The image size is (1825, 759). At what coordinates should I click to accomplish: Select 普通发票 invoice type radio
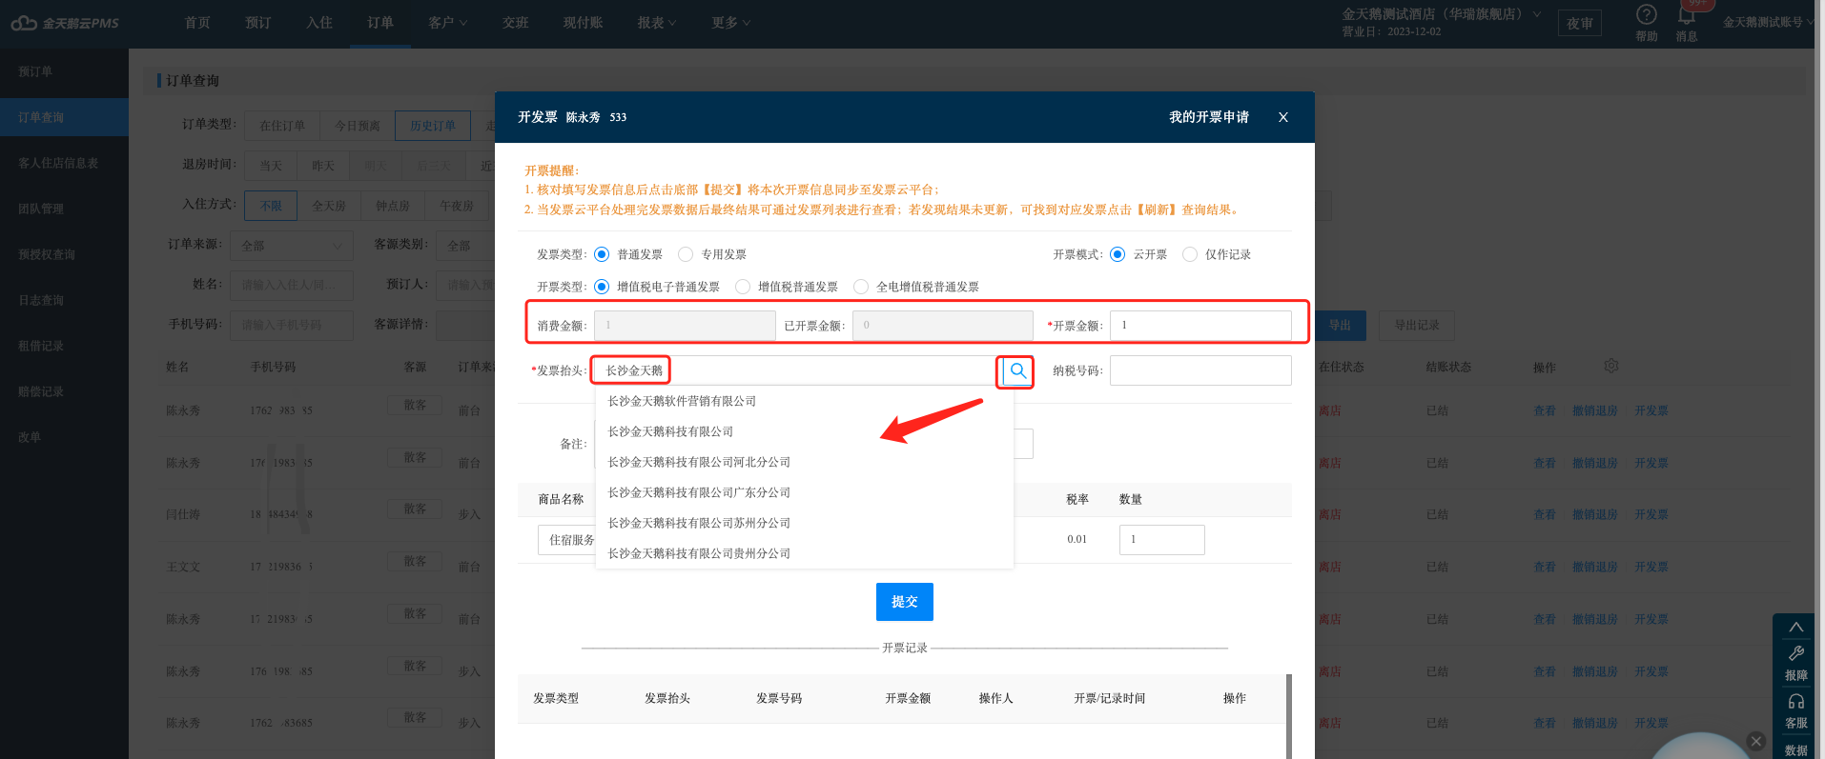point(602,254)
